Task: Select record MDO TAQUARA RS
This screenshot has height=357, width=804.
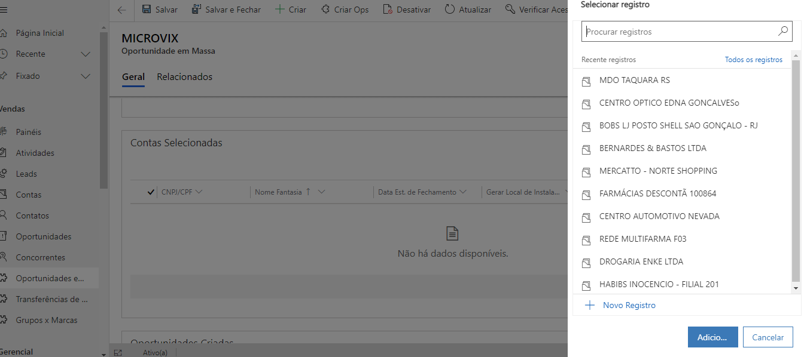Action: [x=682, y=80]
